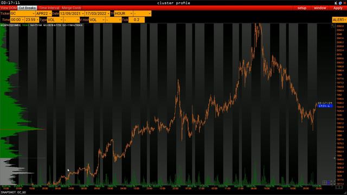347x195 pixels.
Task: Open the V Hist dropdown showing VOL
Action: pyautogui.click(x=97, y=19)
